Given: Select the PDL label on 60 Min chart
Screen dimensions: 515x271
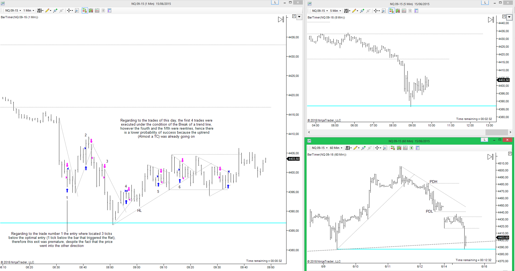Looking at the screenshot, I should pos(429,211).
